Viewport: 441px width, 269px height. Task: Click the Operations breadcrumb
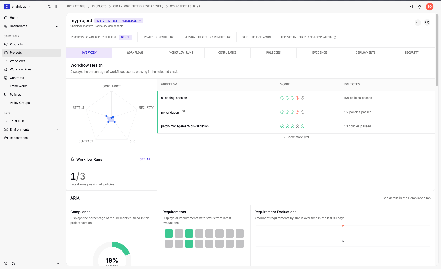coord(76,6)
